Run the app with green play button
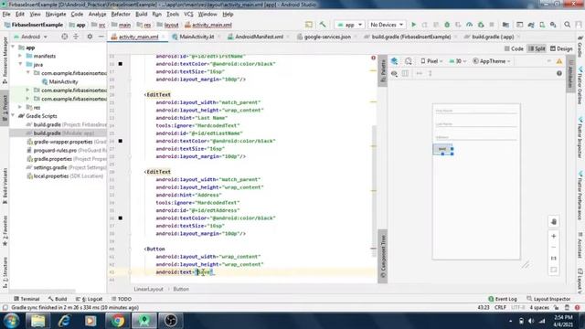Image resolution: width=585 pixels, height=329 pixels. 413,25
